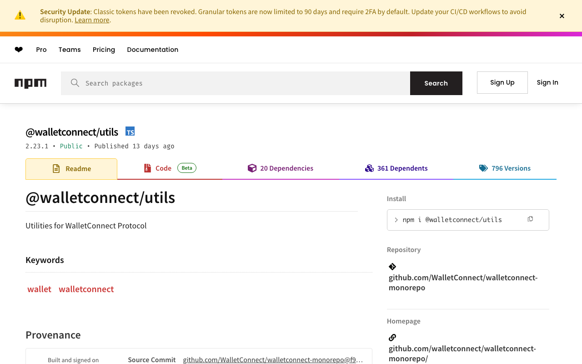Open the 796 Versions tab
This screenshot has height=364, width=582.
[x=505, y=168]
